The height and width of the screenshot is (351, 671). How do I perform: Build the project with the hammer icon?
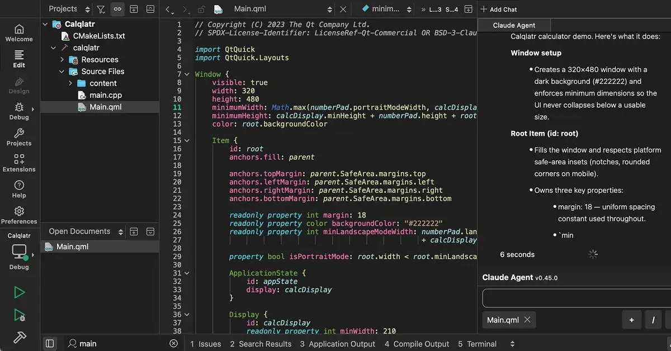[19, 337]
